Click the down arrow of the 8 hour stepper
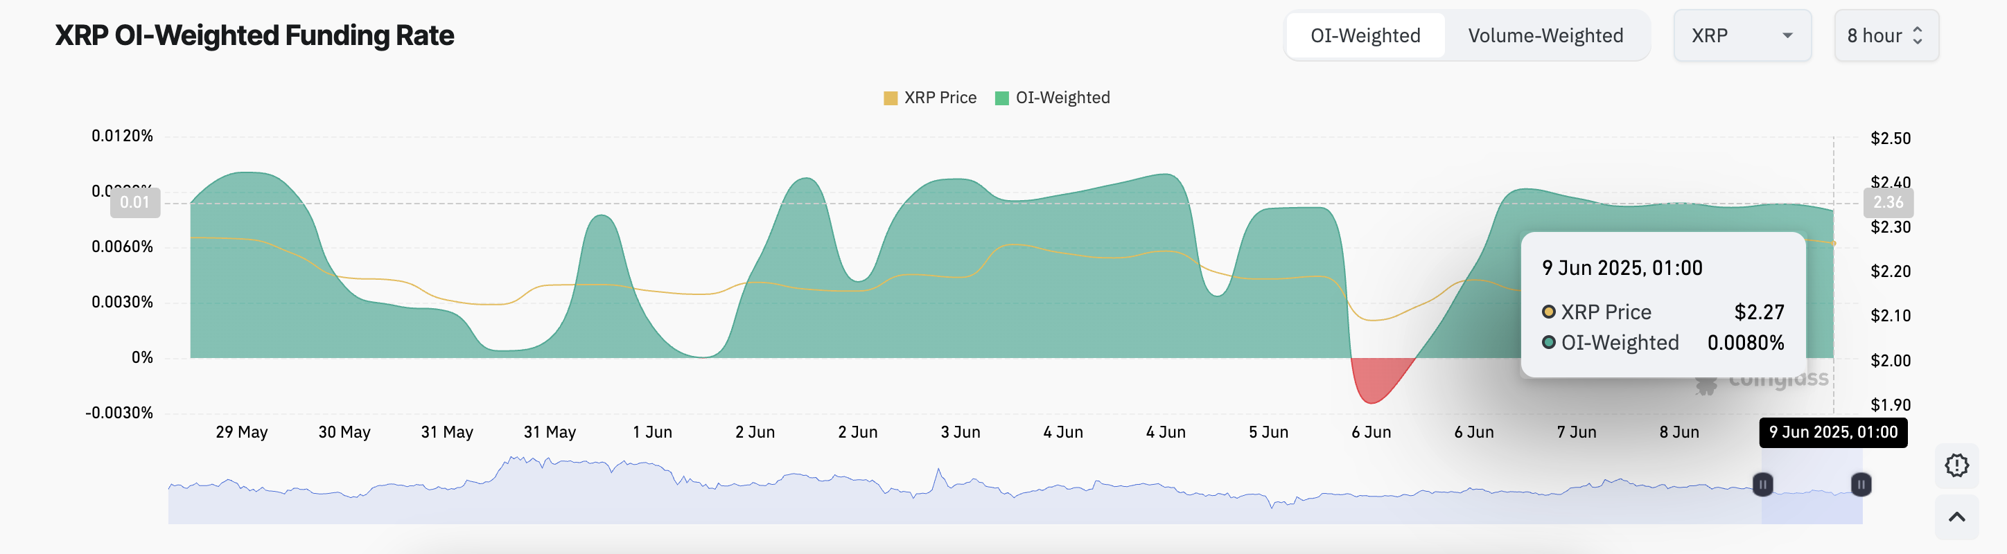 (x=1918, y=42)
